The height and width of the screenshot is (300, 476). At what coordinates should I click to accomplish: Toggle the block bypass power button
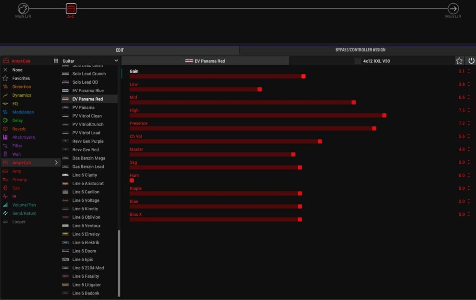coord(471,61)
